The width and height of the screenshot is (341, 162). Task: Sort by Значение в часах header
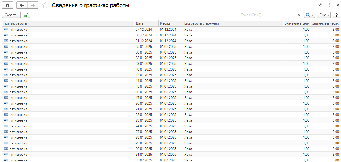coord(325,23)
